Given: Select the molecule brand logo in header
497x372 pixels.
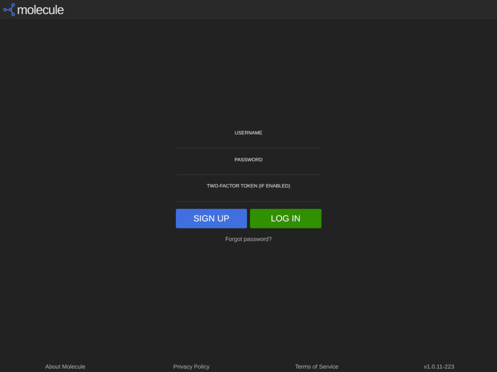Looking at the screenshot, I should click(33, 10).
